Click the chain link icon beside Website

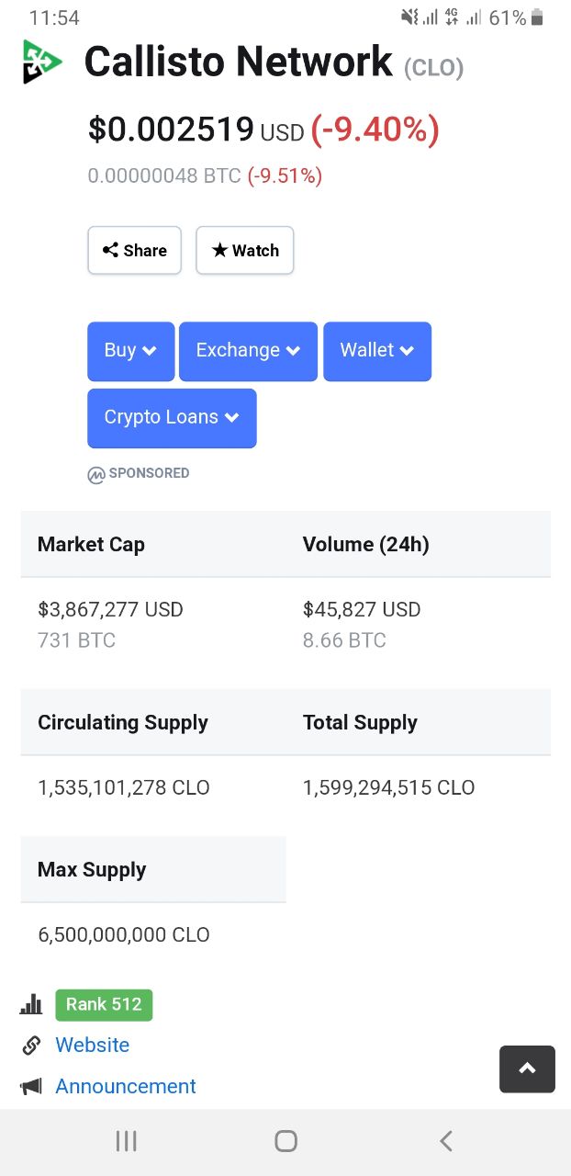point(31,1046)
